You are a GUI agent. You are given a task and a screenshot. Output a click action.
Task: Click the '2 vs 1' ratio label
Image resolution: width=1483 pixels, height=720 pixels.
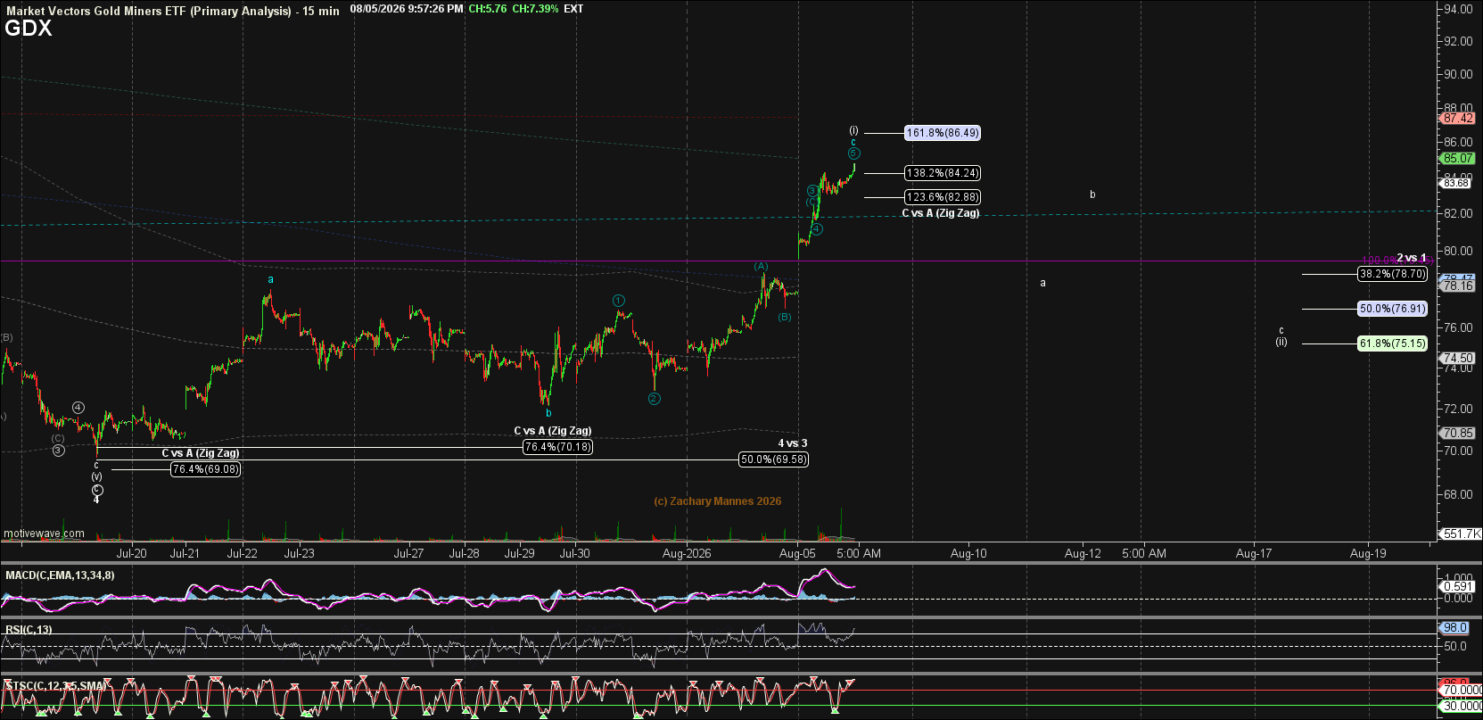1412,258
